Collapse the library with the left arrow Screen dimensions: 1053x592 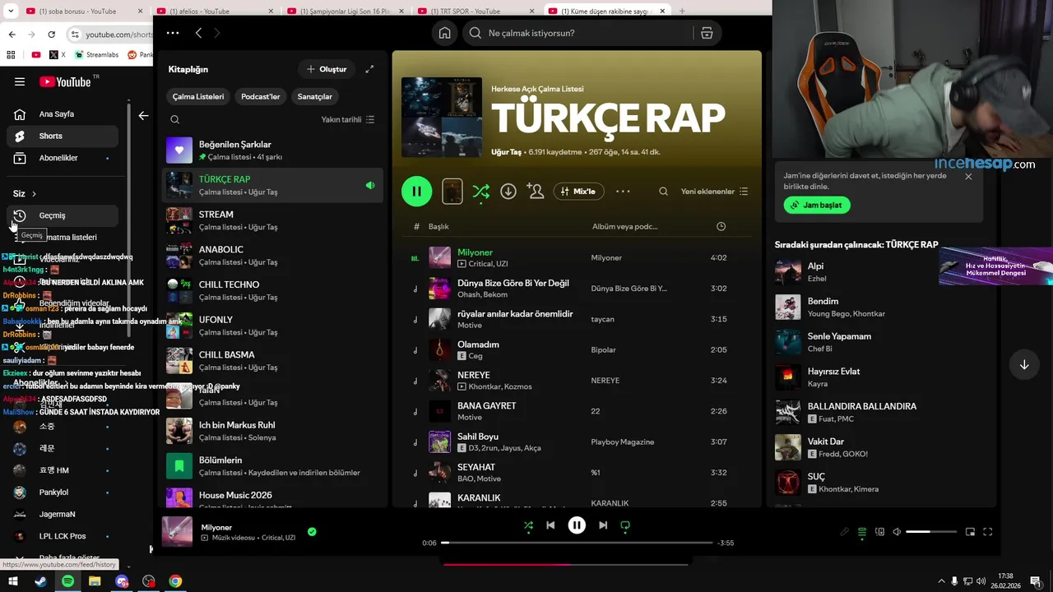coord(143,116)
